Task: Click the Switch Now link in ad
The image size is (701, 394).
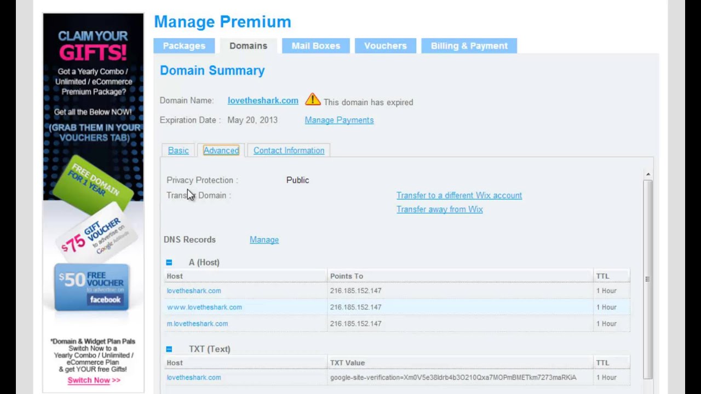Action: coord(94,380)
